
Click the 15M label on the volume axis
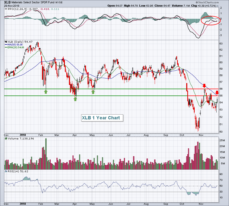[x=222, y=152]
